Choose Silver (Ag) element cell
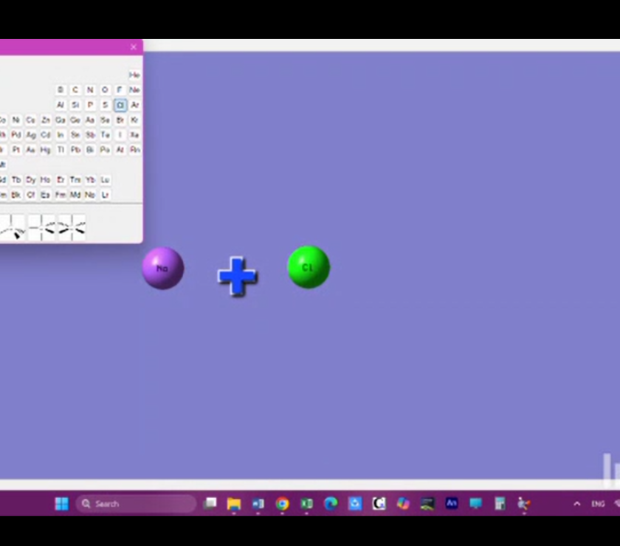Screen dimensions: 620x546 point(31,135)
